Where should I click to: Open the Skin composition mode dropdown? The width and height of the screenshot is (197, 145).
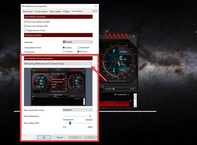[x=77, y=110]
